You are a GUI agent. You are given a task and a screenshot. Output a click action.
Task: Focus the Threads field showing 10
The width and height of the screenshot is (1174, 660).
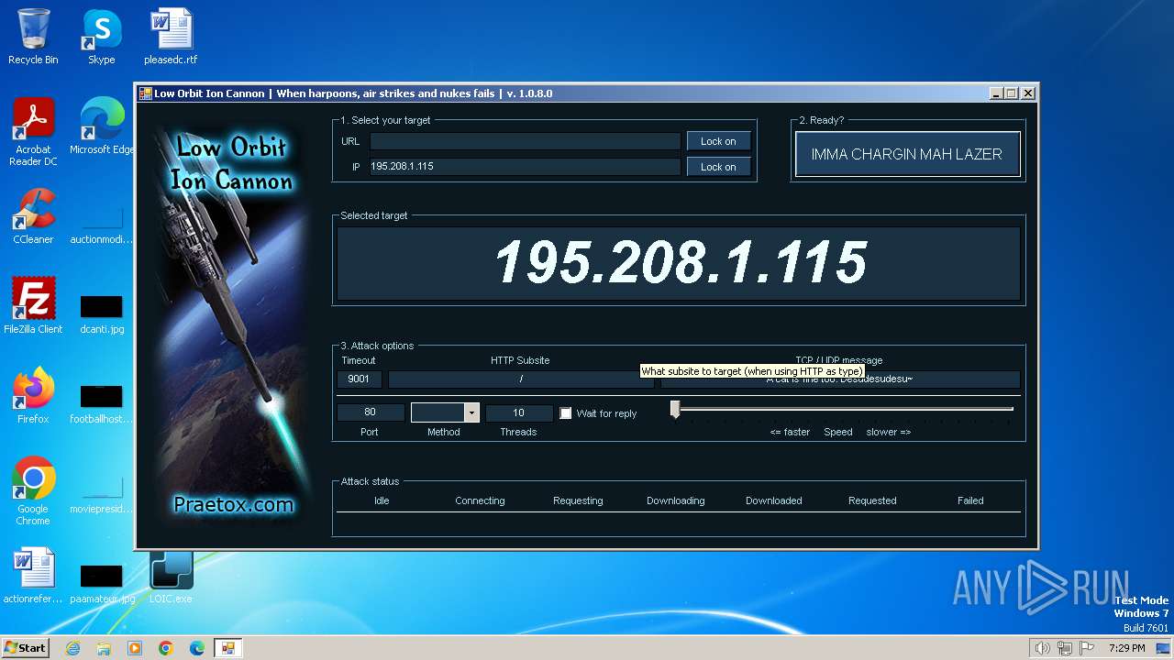pos(518,412)
